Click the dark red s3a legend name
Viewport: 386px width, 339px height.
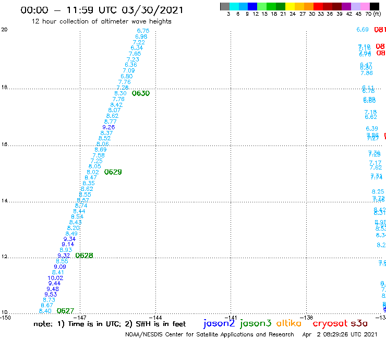[x=359, y=323]
